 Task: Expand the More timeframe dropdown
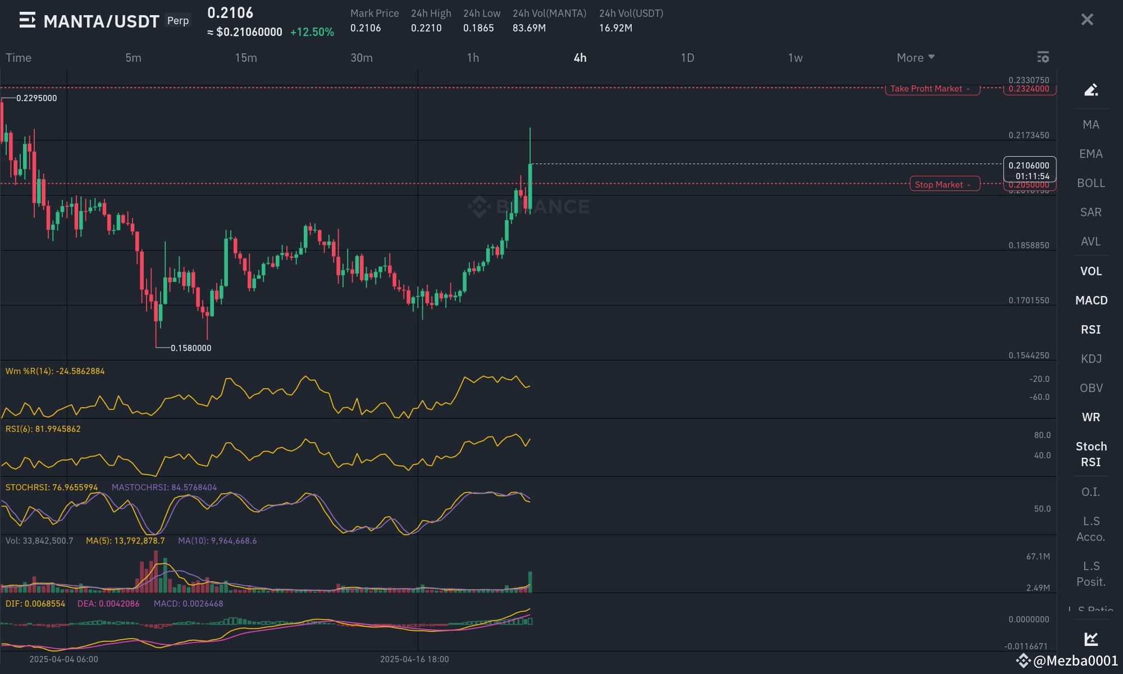pos(914,57)
